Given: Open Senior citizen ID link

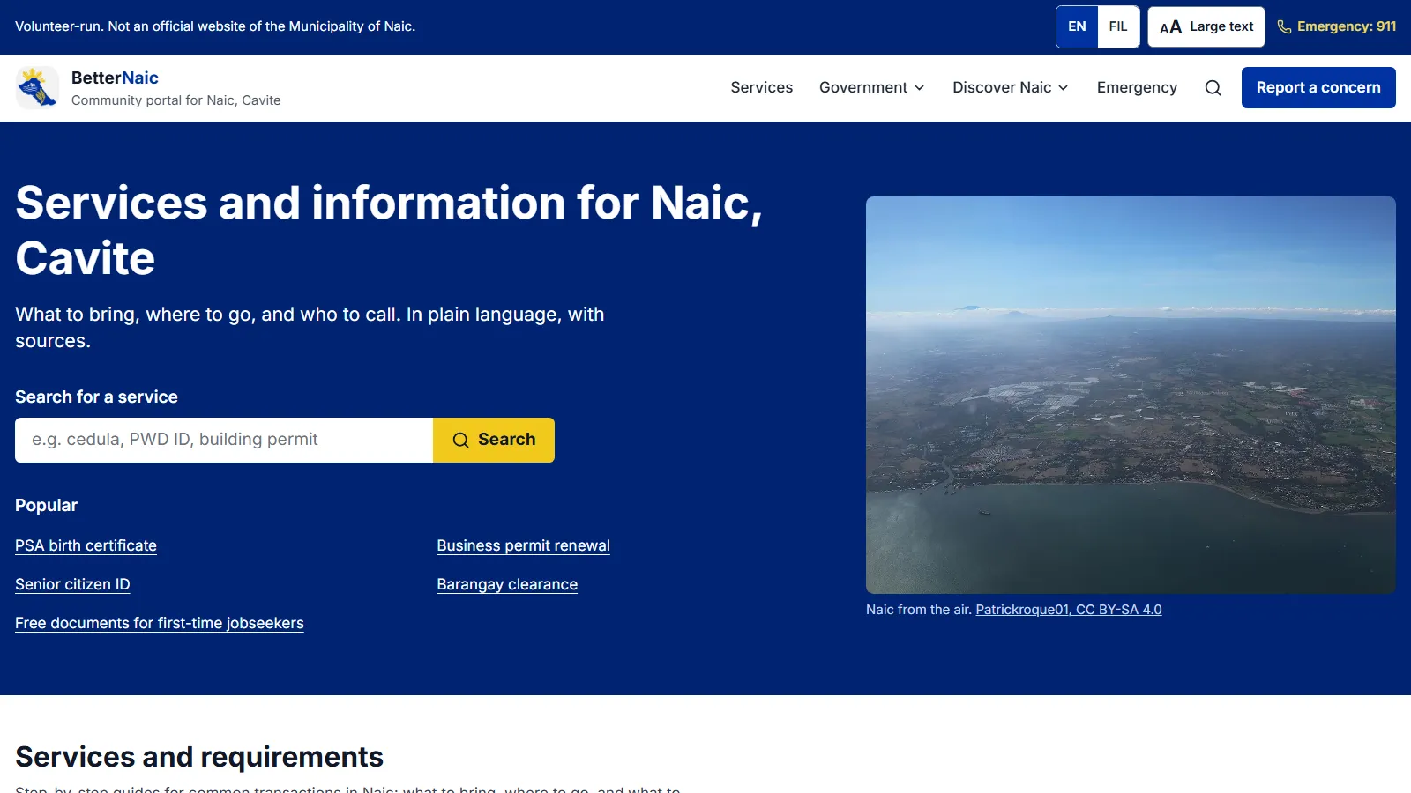Looking at the screenshot, I should pyautogui.click(x=72, y=584).
